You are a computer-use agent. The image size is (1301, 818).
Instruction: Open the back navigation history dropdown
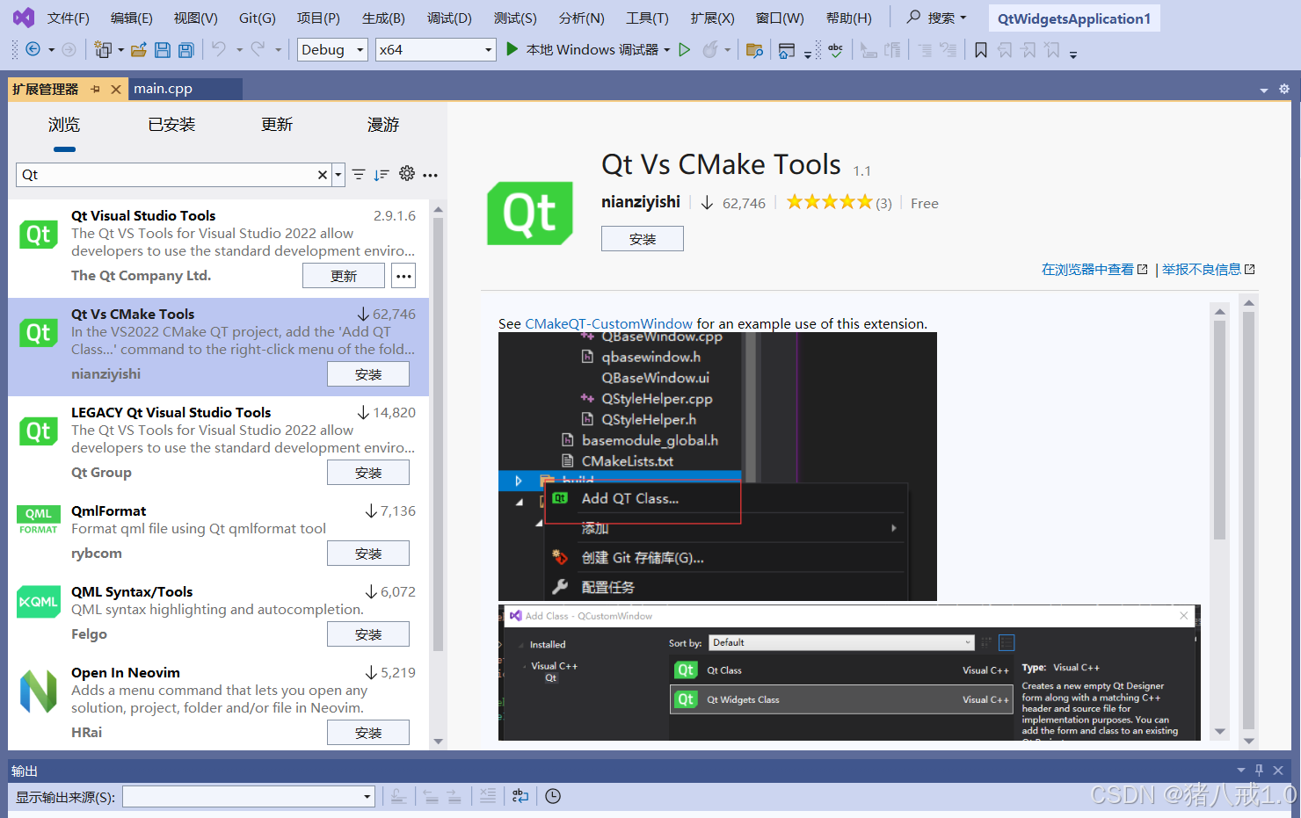pos(51,50)
